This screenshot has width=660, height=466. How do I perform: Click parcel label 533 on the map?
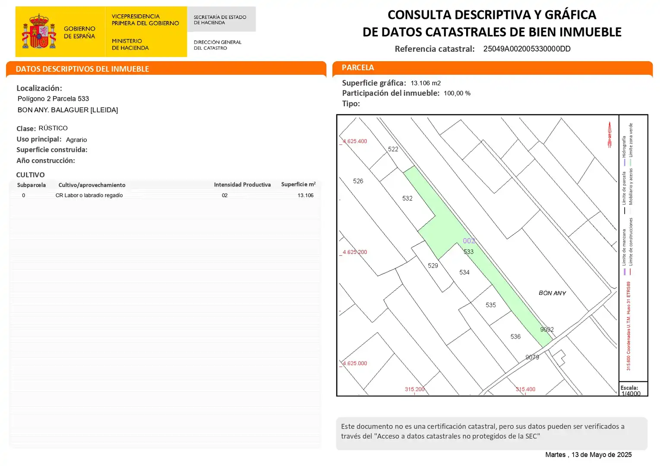[x=468, y=252]
